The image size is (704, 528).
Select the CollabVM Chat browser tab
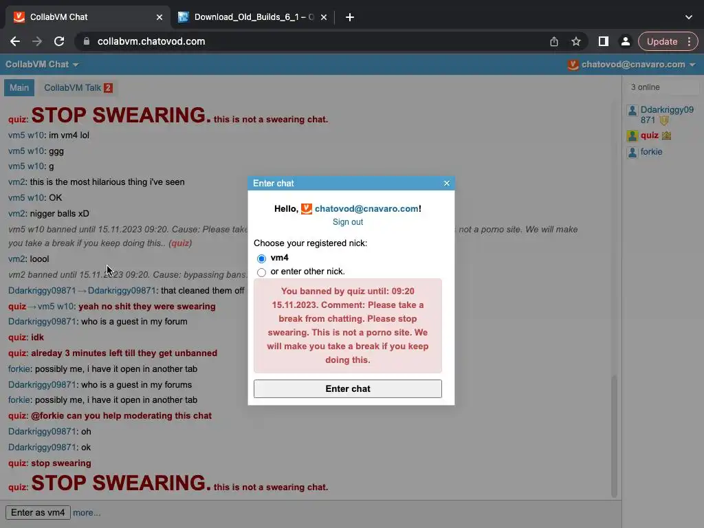(x=88, y=17)
